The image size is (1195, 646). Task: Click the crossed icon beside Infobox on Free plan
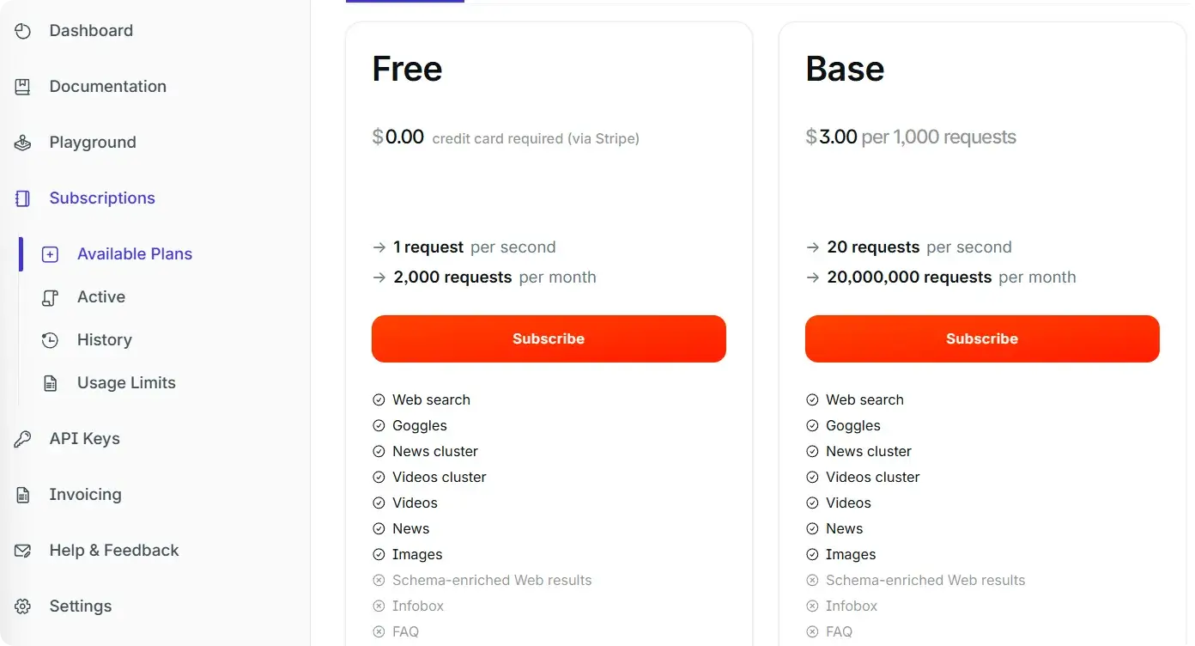pos(379,606)
